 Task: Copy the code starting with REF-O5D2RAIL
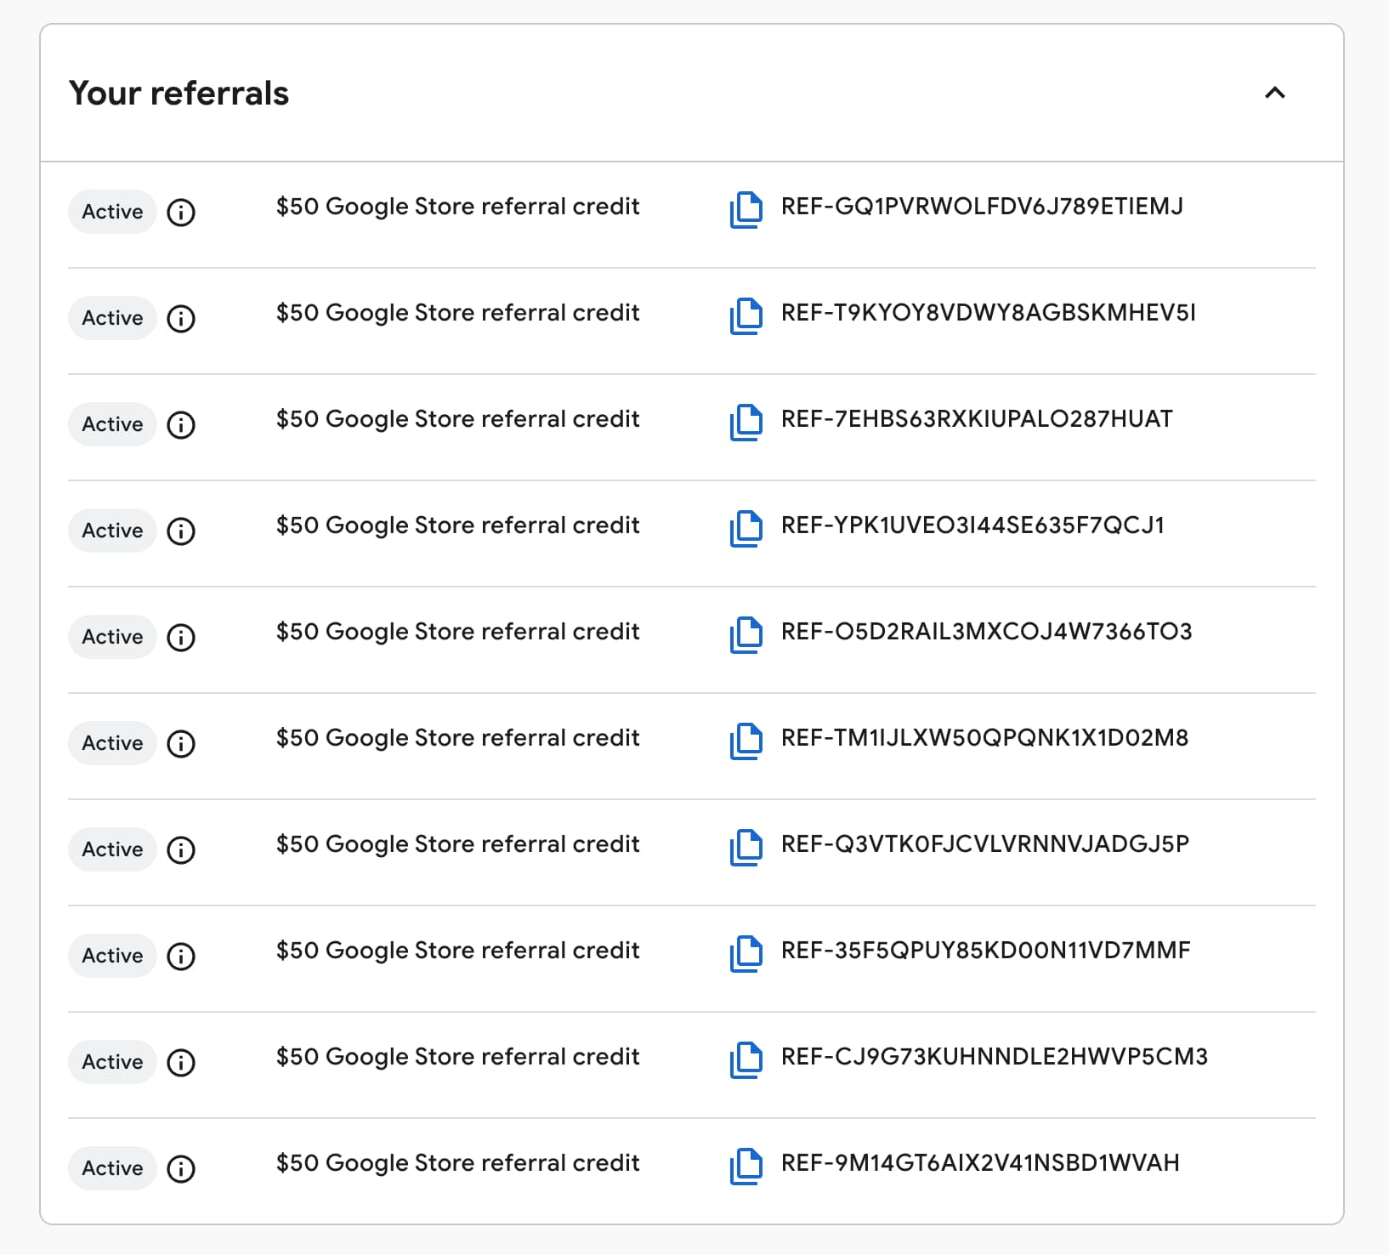pyautogui.click(x=746, y=635)
